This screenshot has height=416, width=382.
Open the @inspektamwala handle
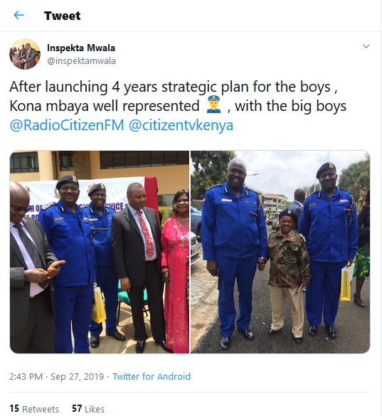[81, 60]
